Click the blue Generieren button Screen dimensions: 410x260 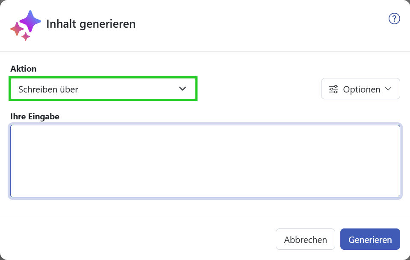coord(370,239)
